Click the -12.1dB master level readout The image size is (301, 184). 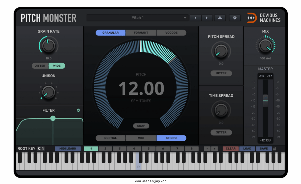click(x=265, y=140)
